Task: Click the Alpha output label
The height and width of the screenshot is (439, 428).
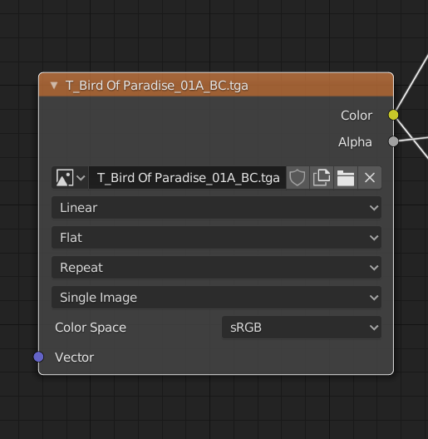Action: click(x=355, y=142)
